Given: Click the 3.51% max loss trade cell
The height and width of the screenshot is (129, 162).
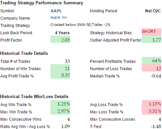Looking at the screenshot, I should [x=151, y=111].
